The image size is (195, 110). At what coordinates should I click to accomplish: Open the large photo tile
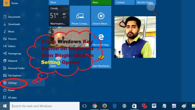(135, 37)
